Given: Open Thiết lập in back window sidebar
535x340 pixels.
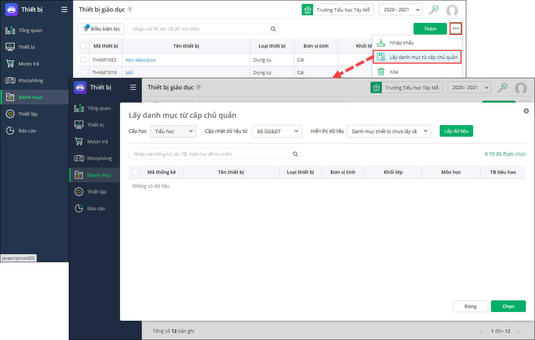Looking at the screenshot, I should 35,114.
